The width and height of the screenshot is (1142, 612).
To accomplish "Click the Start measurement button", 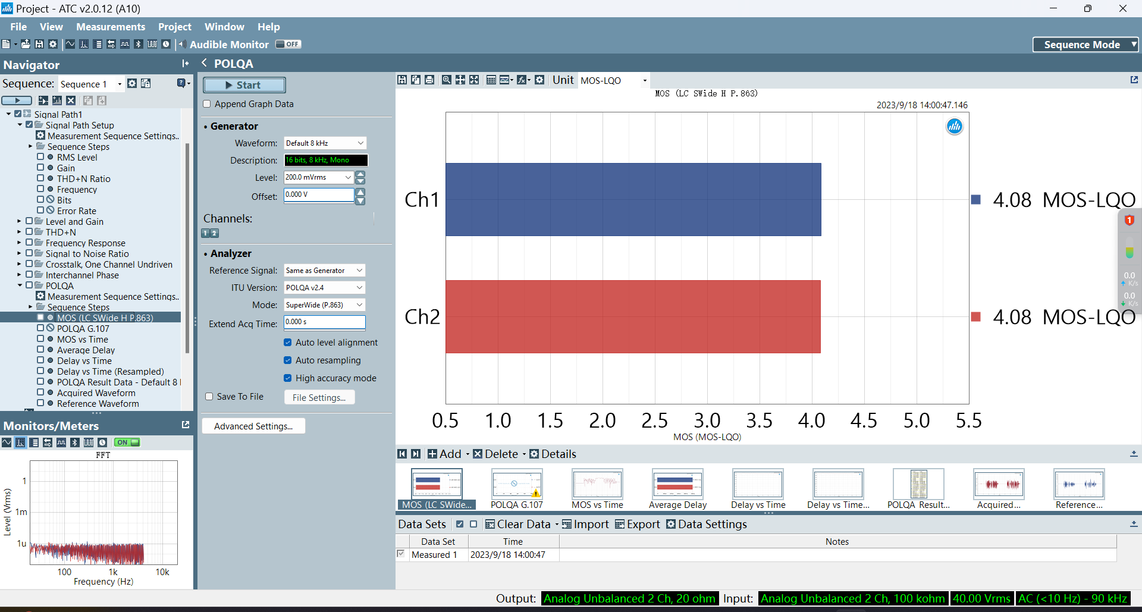I will pos(244,85).
